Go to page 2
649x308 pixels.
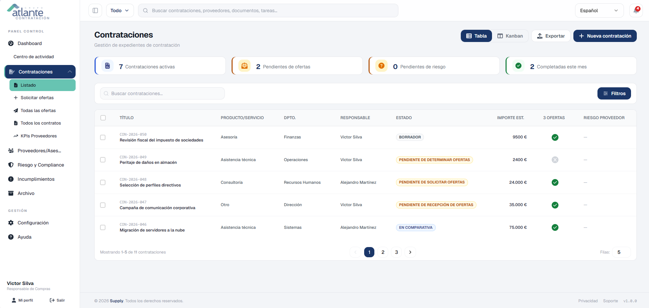[x=383, y=252]
